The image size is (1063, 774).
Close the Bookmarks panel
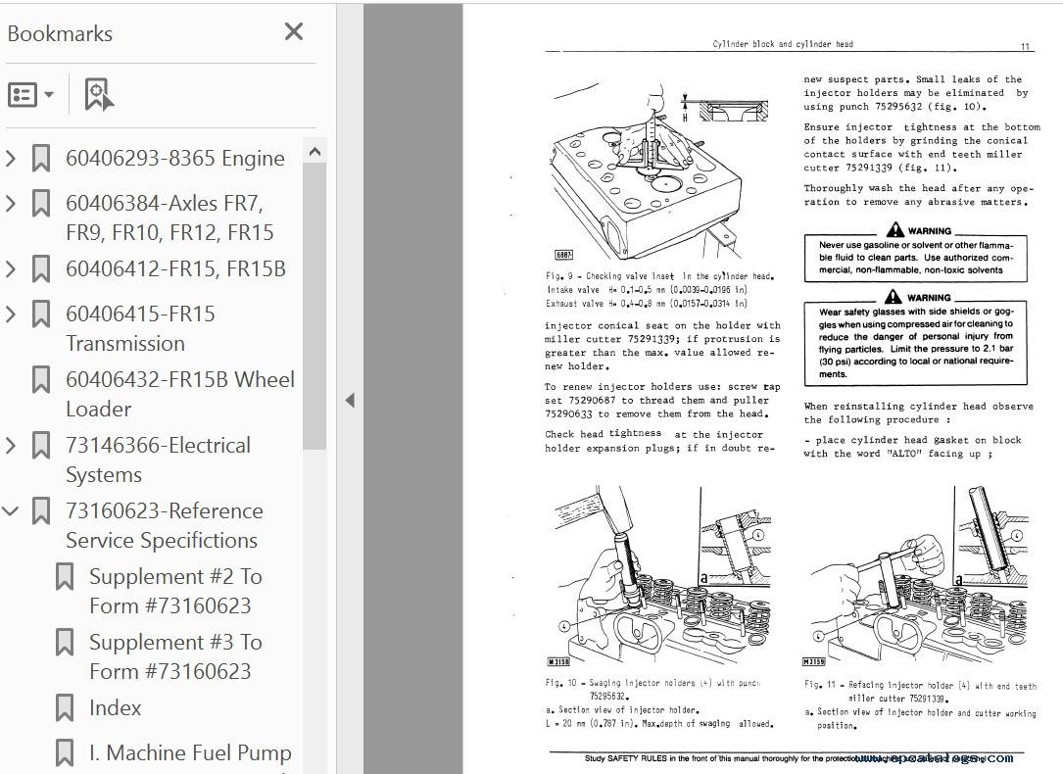[294, 31]
